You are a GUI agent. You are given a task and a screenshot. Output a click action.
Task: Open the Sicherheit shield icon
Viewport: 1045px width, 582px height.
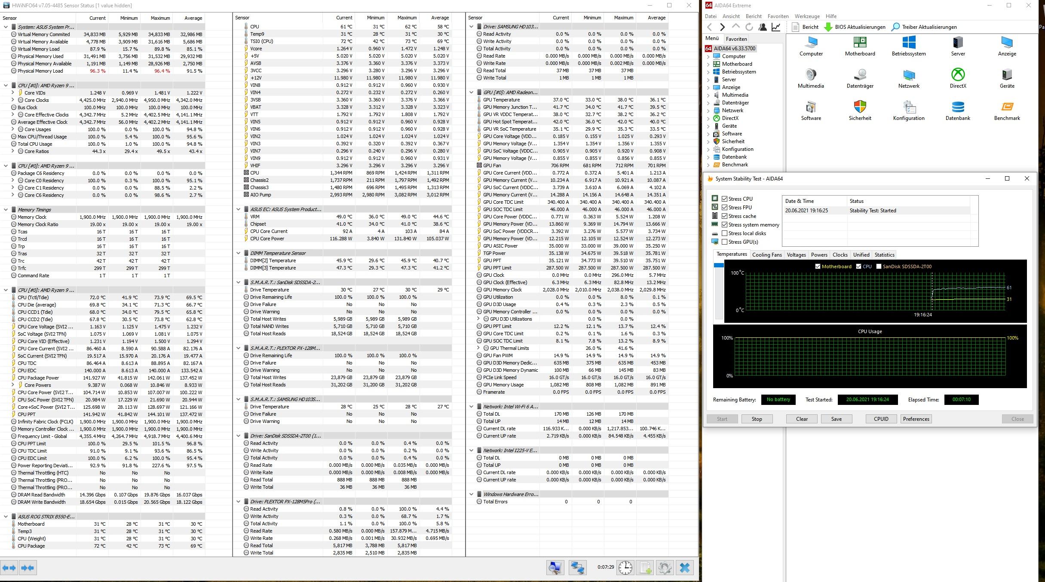860,110
